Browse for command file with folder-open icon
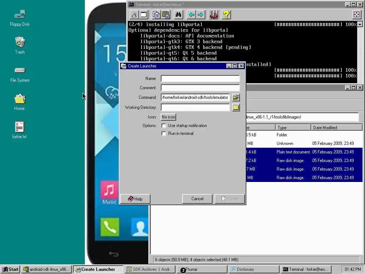The height and width of the screenshot is (274, 365). [236, 97]
